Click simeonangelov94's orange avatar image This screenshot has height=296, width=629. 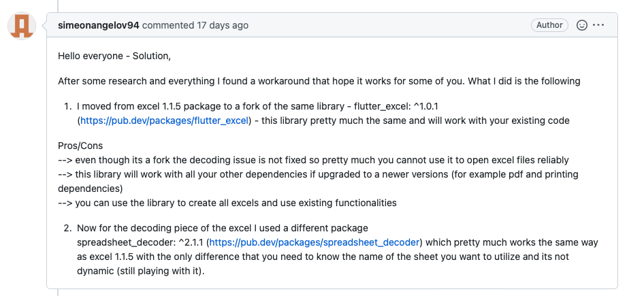(22, 26)
